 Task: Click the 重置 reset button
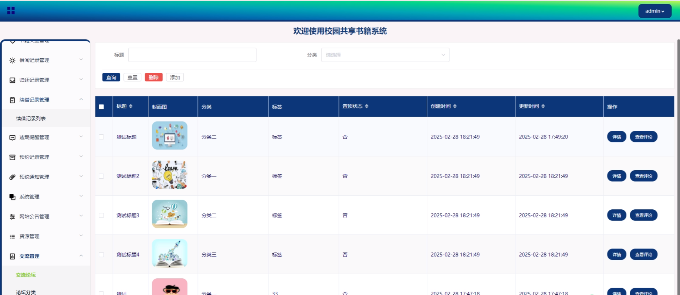(x=132, y=78)
